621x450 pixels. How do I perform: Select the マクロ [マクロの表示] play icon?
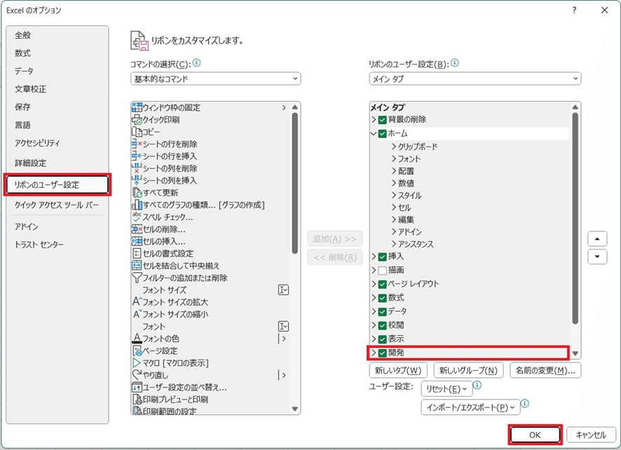click(137, 363)
